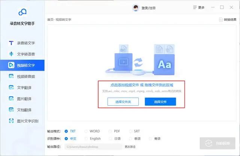Click 更改路径 link
Image resolution: width=240 pixels, height=156 pixels.
[130, 147]
